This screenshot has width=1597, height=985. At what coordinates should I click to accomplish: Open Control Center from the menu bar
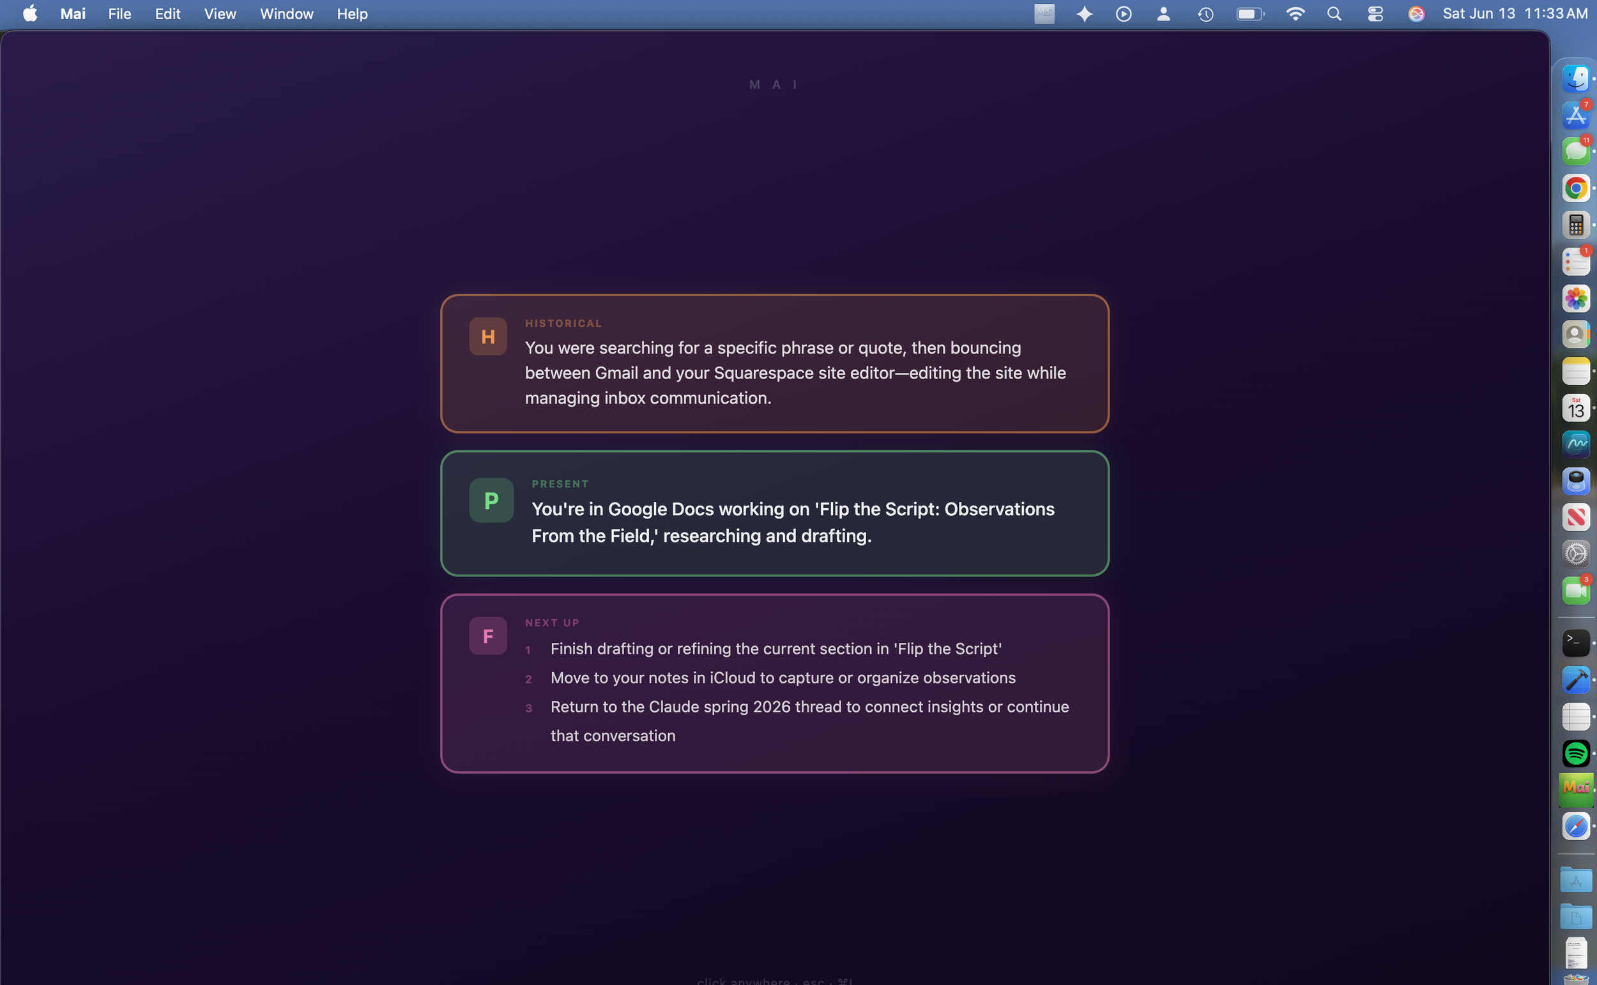pyautogui.click(x=1375, y=13)
